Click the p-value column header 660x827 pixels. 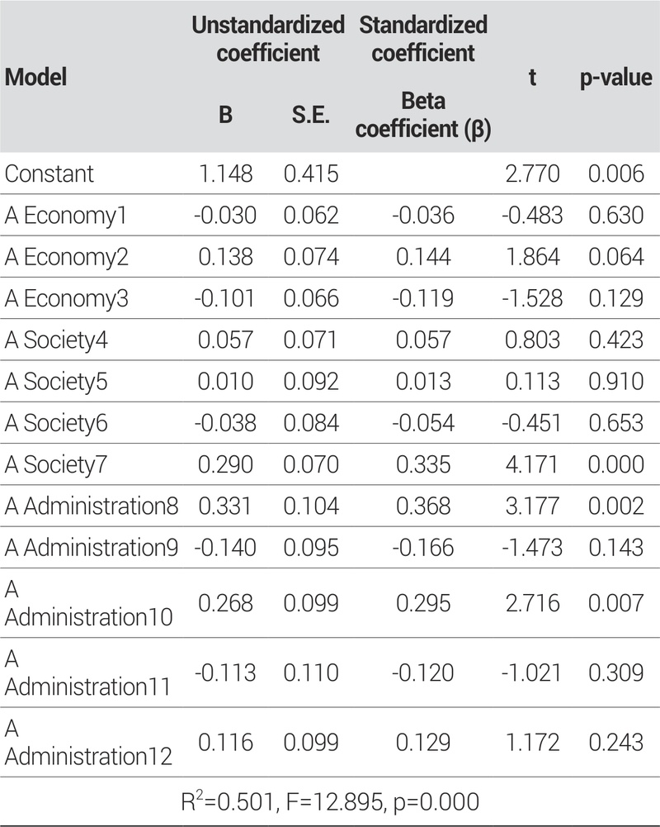[x=614, y=78]
